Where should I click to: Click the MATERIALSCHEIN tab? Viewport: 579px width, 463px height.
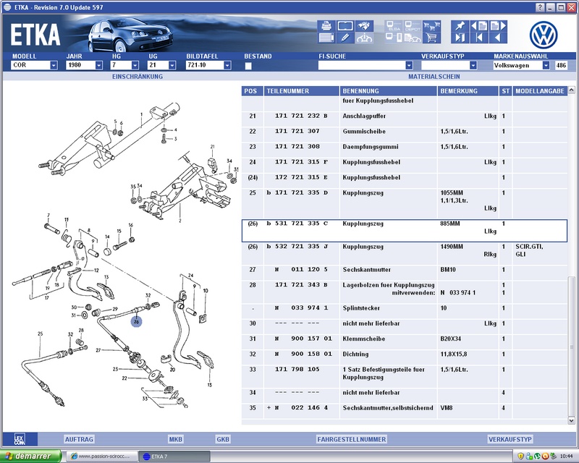(434, 77)
